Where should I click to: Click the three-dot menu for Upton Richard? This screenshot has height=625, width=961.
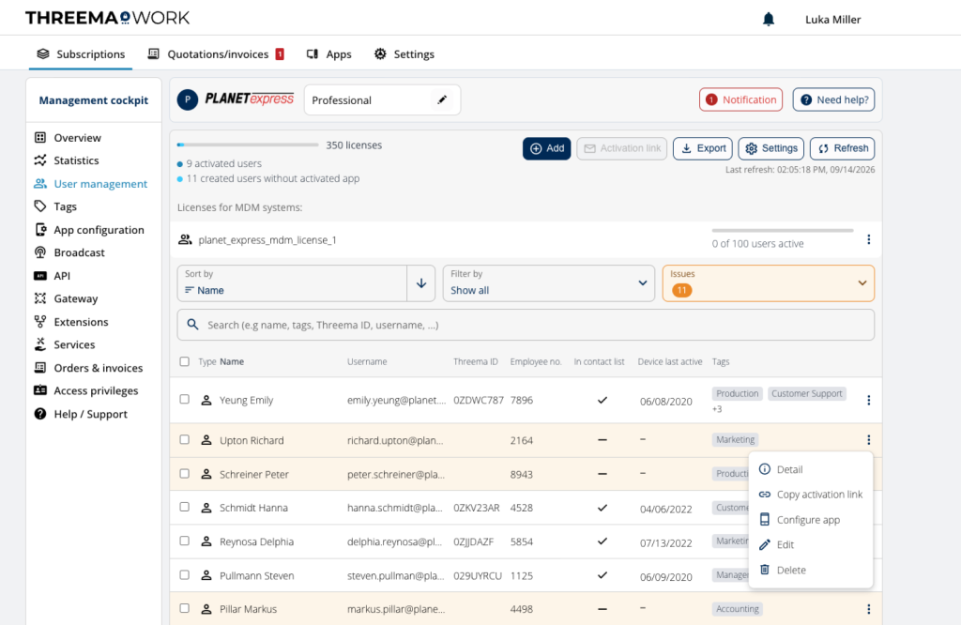(868, 440)
